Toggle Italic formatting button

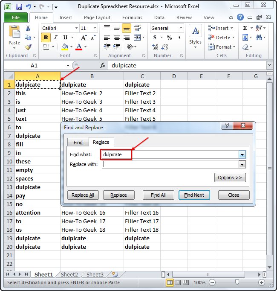click(55, 38)
